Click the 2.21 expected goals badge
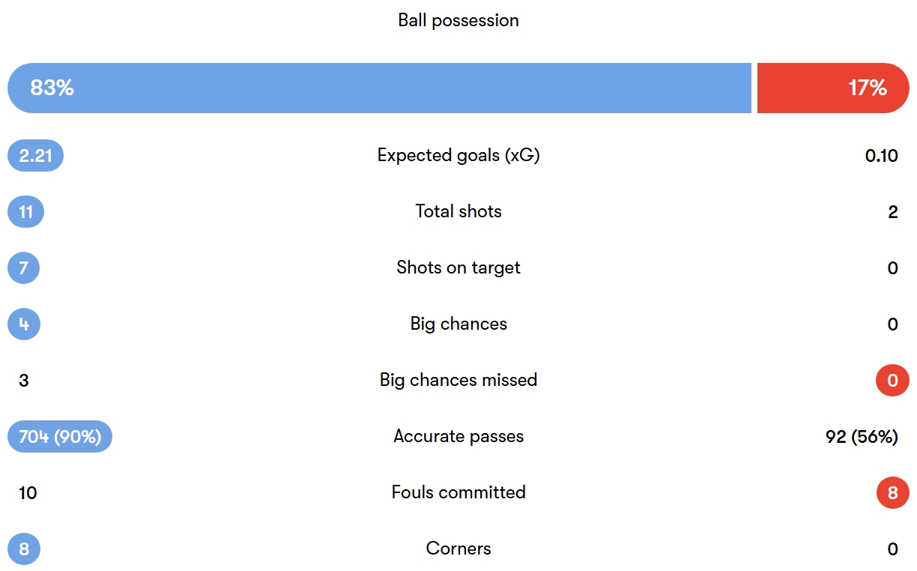The image size is (917, 571). pos(35,156)
